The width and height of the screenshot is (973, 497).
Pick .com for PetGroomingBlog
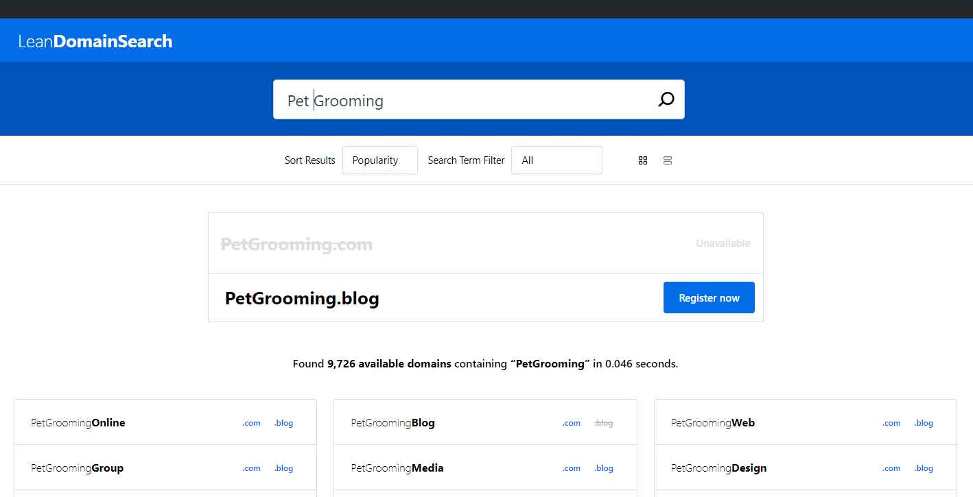click(572, 423)
